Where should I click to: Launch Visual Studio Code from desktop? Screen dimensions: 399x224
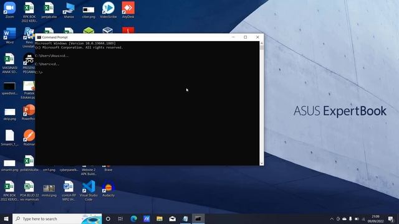89,190
